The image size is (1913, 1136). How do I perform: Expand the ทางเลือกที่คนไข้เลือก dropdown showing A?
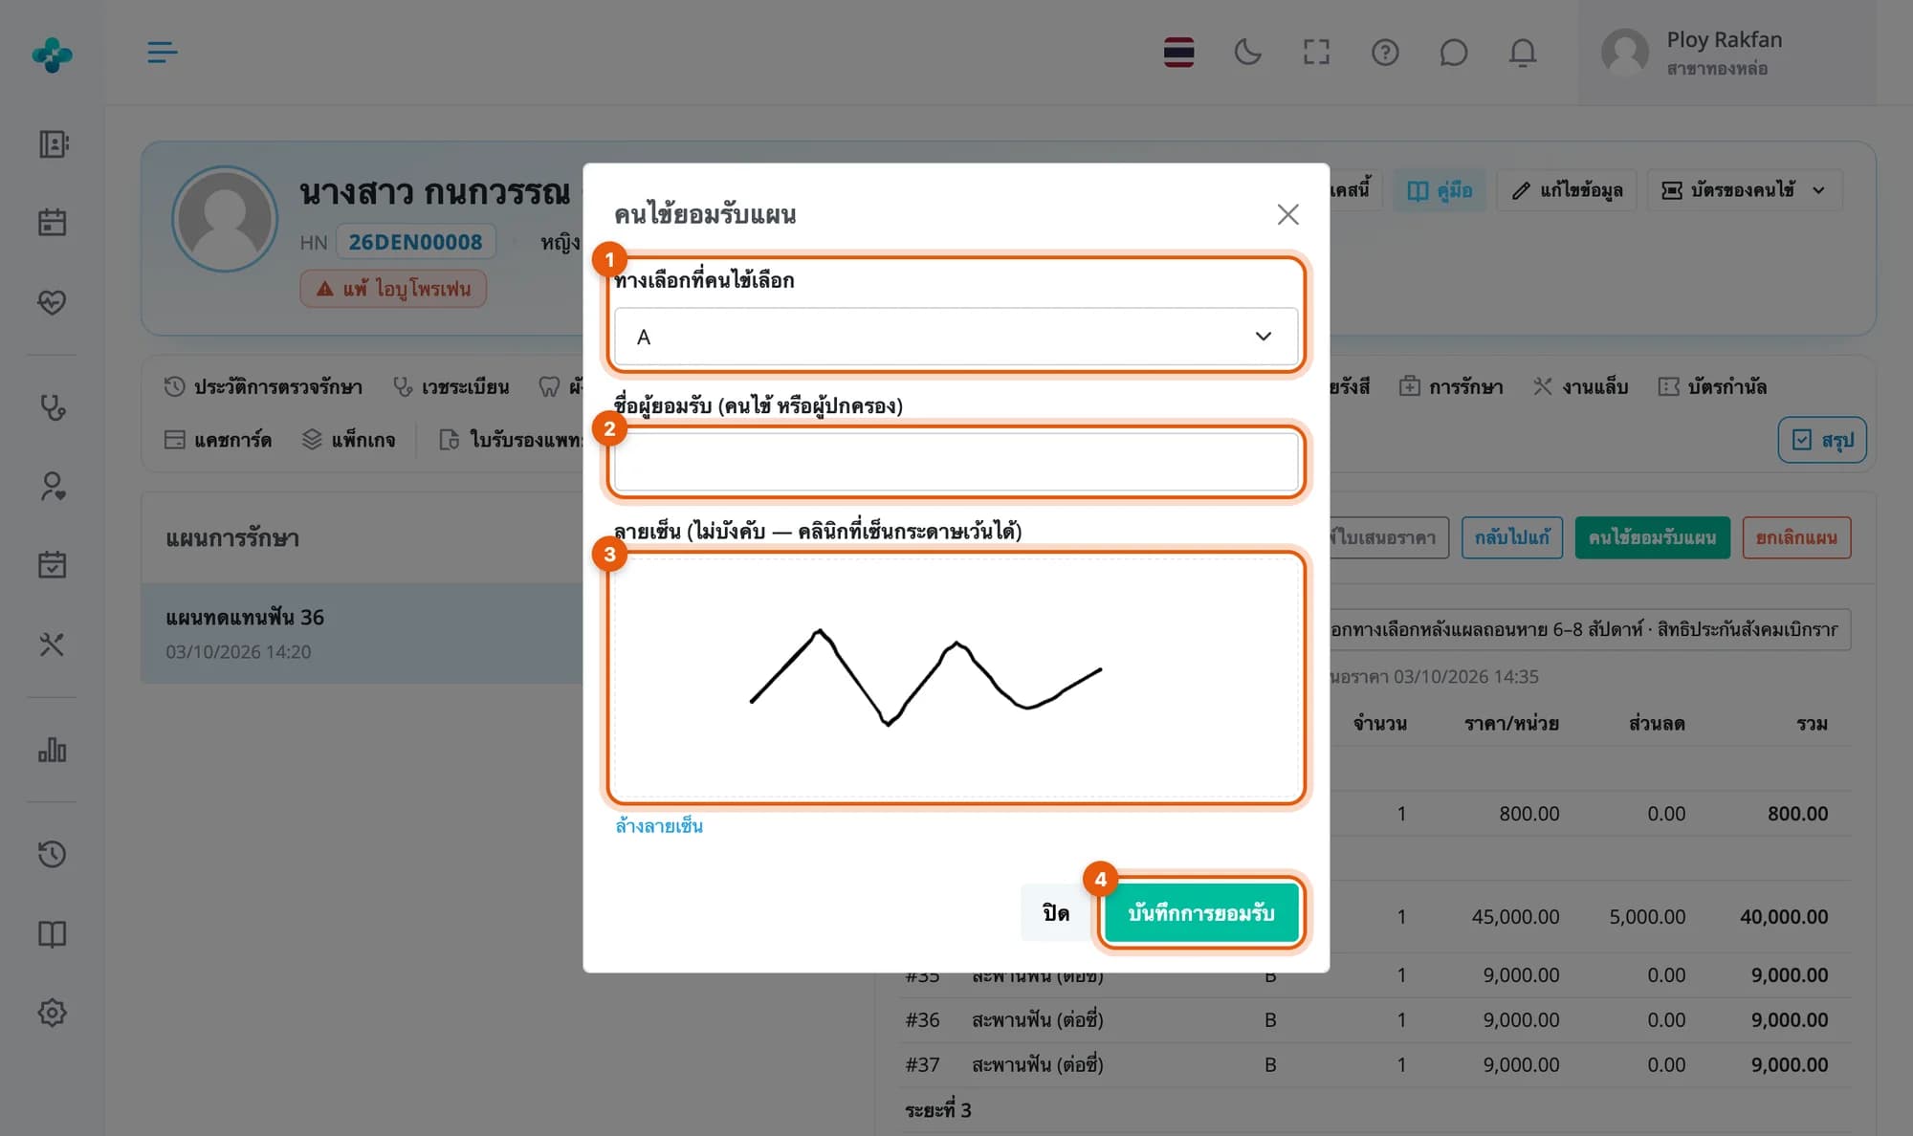956,337
